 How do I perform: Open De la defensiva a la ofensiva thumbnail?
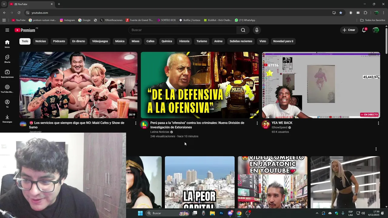[x=200, y=85]
